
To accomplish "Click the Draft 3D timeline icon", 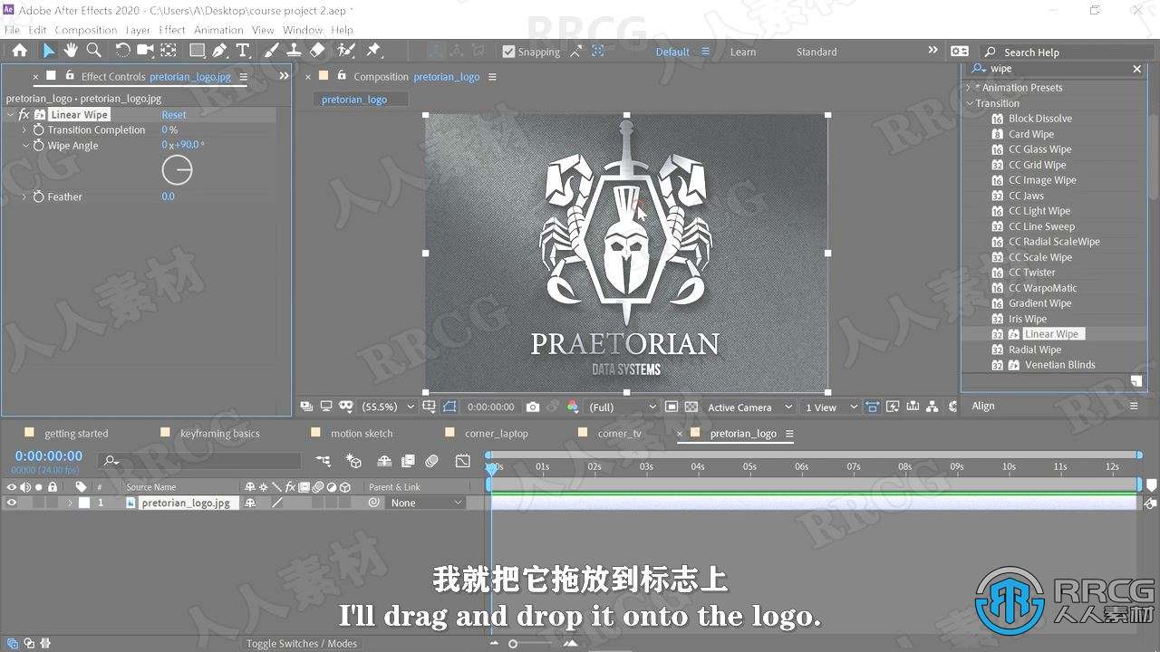I will pyautogui.click(x=353, y=461).
